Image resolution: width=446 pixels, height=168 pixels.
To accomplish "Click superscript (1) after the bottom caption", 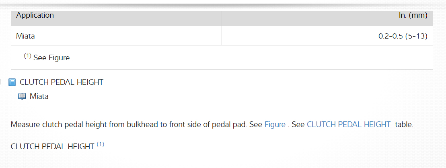I will 101,144.
